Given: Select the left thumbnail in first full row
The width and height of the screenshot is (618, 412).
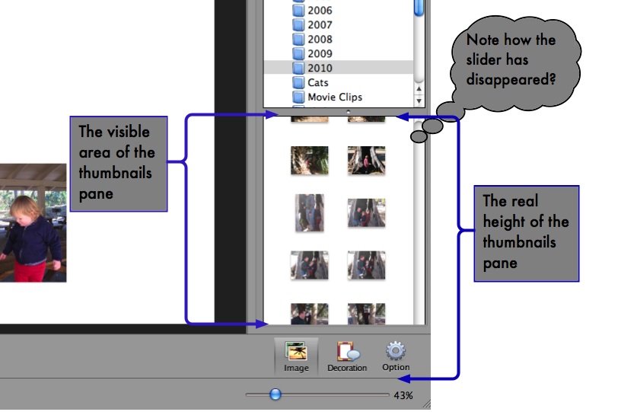Looking at the screenshot, I should [310, 161].
